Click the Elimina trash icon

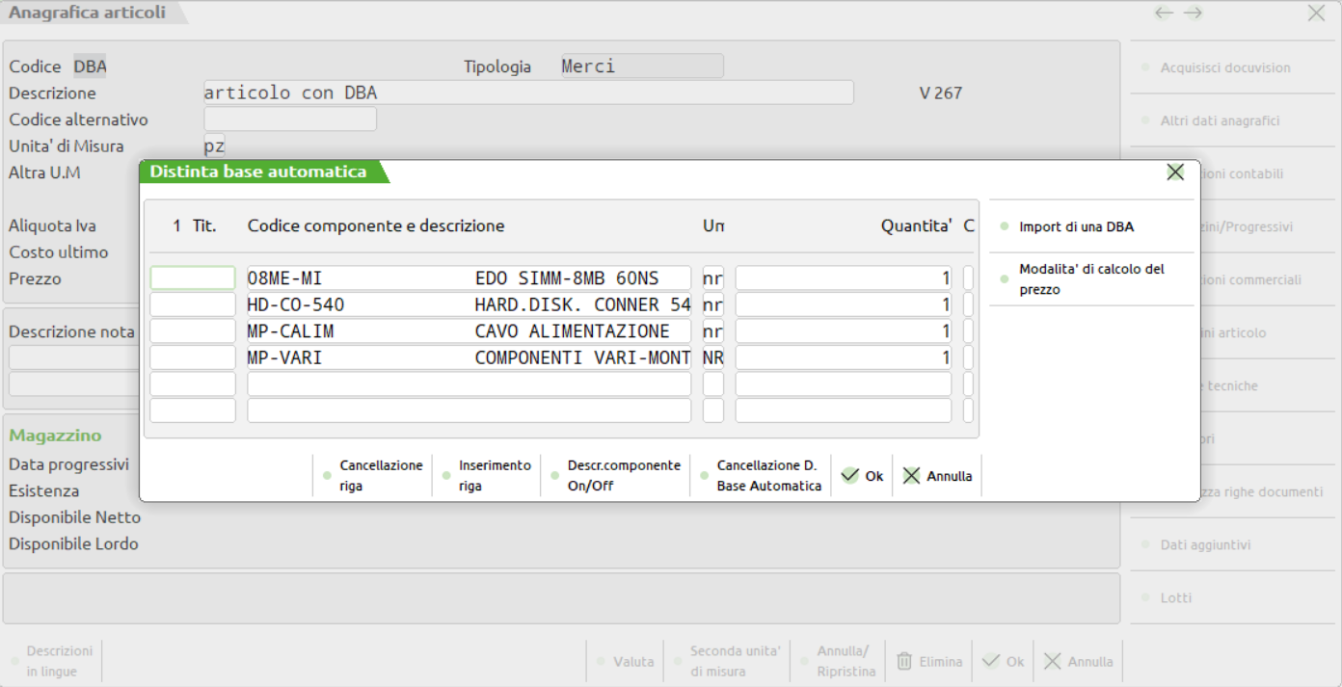[904, 662]
